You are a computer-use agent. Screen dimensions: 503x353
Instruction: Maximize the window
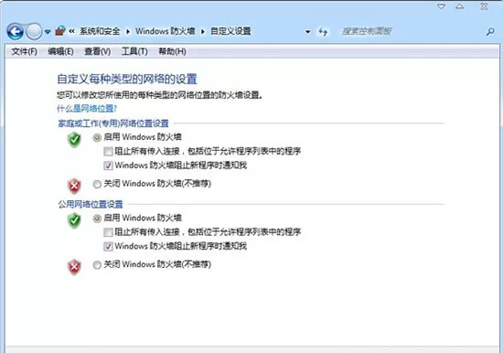click(459, 6)
